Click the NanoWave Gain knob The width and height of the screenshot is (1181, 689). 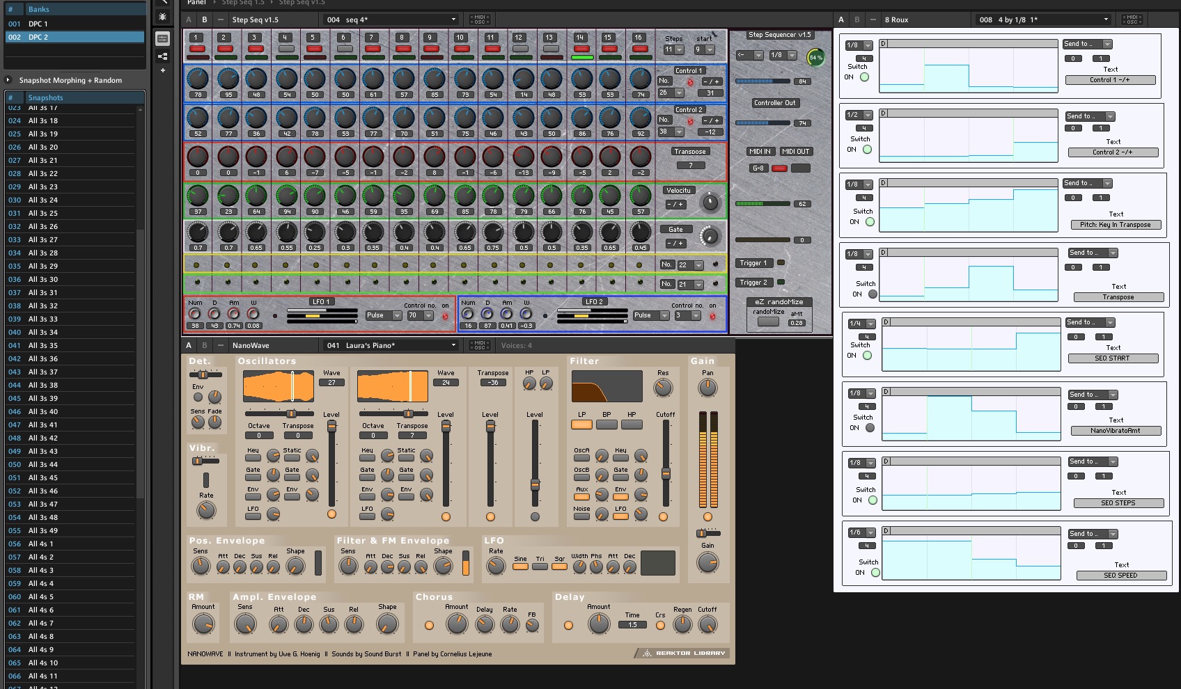[707, 562]
